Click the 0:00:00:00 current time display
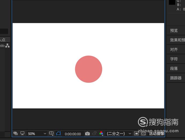Viewport: 185px width, 140px height. click(x=73, y=134)
